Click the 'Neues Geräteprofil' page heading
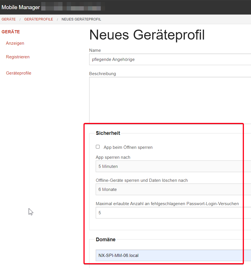 click(x=147, y=35)
